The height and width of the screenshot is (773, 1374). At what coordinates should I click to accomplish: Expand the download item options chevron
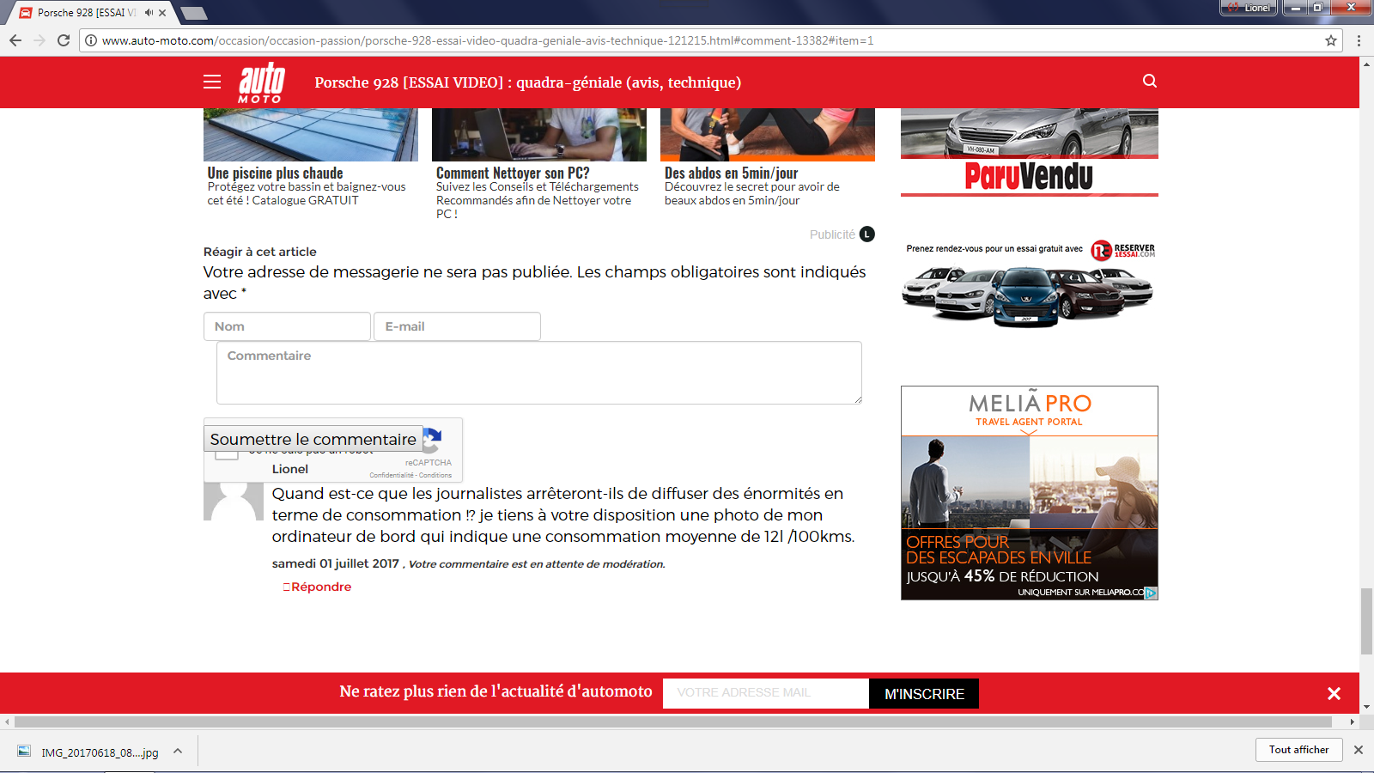(178, 751)
